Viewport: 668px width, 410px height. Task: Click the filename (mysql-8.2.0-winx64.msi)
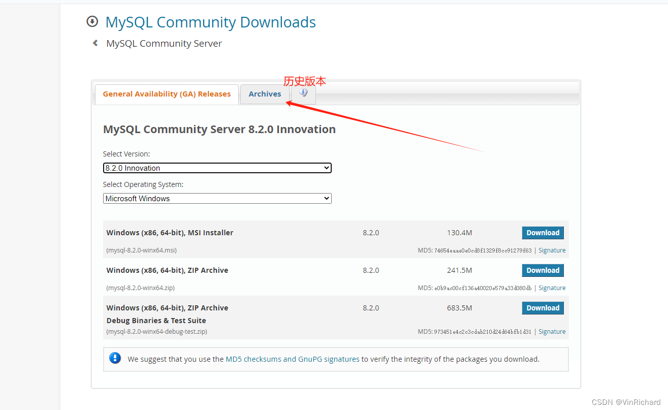(x=142, y=250)
